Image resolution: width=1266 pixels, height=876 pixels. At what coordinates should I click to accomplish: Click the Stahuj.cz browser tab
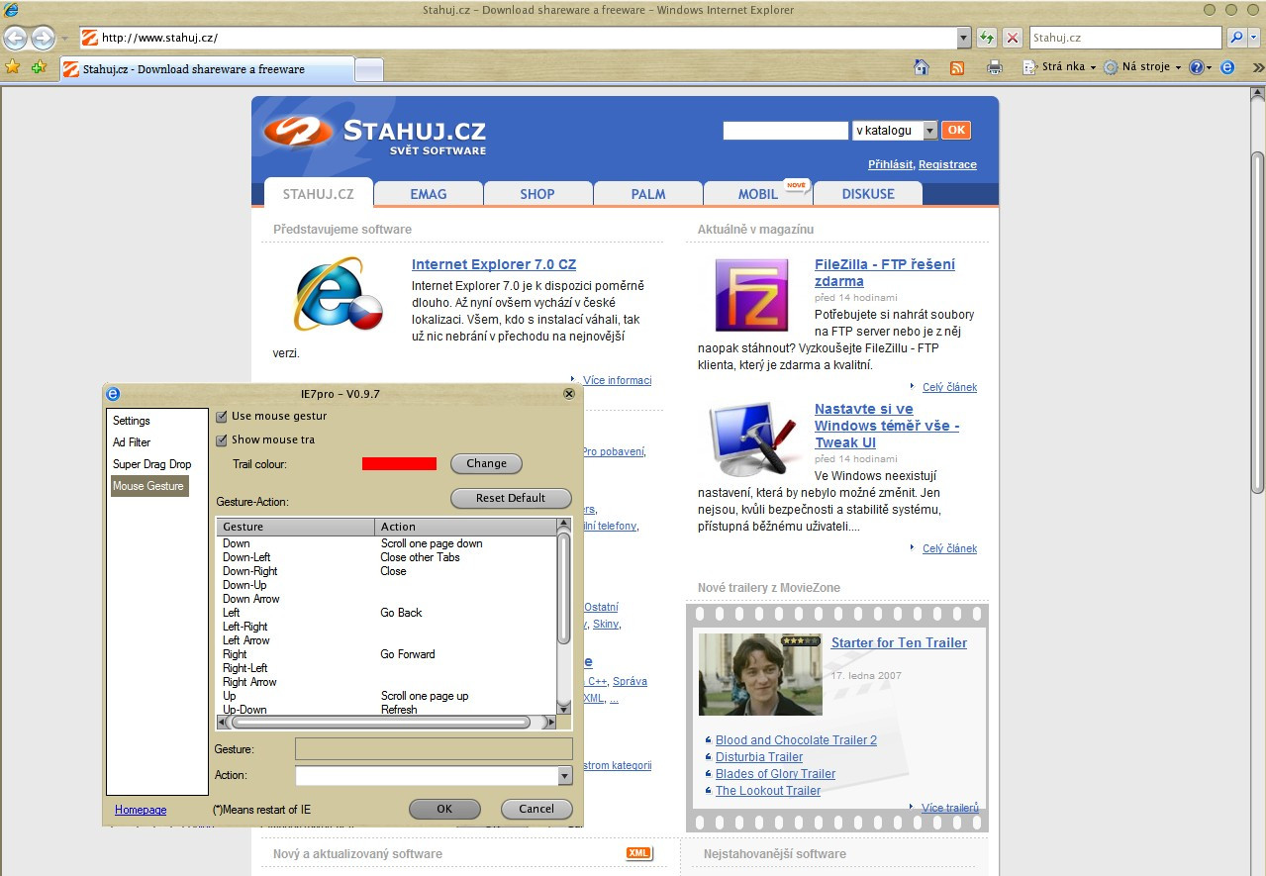click(206, 69)
